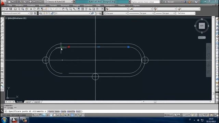
Task: Select the Pan hand tool
Action: tap(63, 9)
